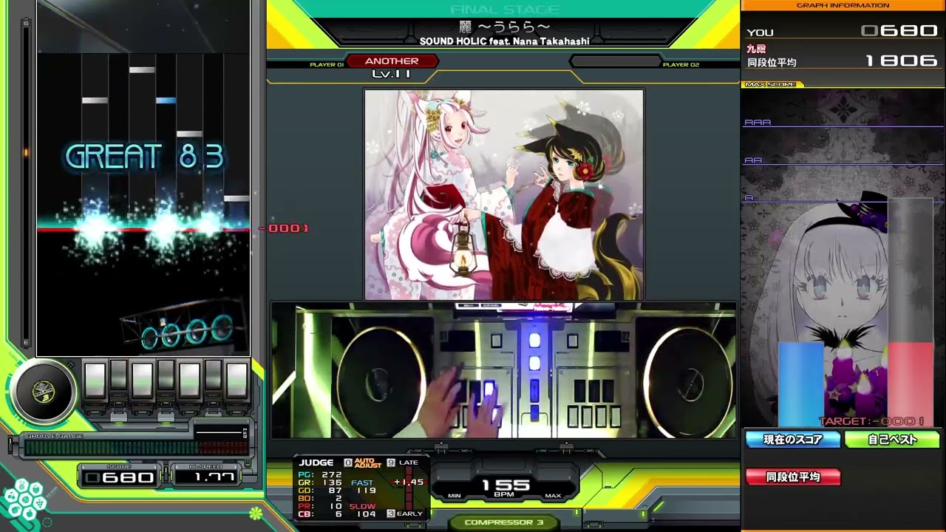The image size is (946, 532).
Task: Click the MAX SCORE label
Action: (x=771, y=84)
